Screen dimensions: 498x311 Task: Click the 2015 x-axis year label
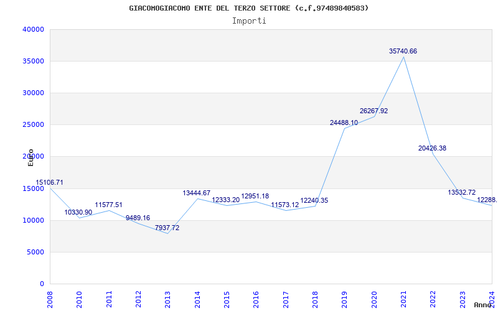pos(227,299)
